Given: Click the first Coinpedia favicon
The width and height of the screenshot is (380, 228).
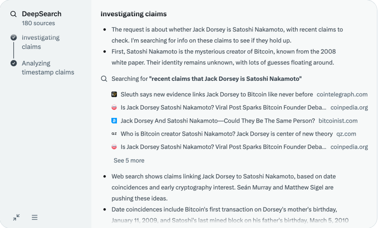Looking at the screenshot, I should tap(114, 108).
